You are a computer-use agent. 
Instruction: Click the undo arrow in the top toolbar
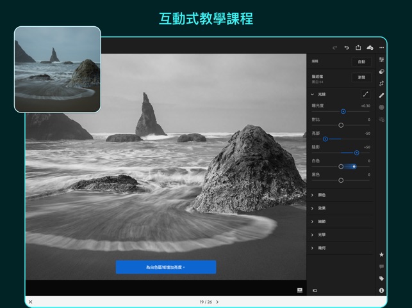(347, 48)
